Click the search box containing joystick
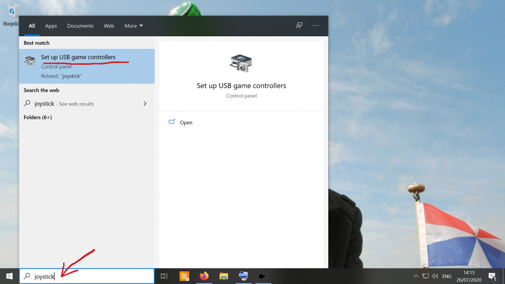The width and height of the screenshot is (505, 284). coord(87,276)
